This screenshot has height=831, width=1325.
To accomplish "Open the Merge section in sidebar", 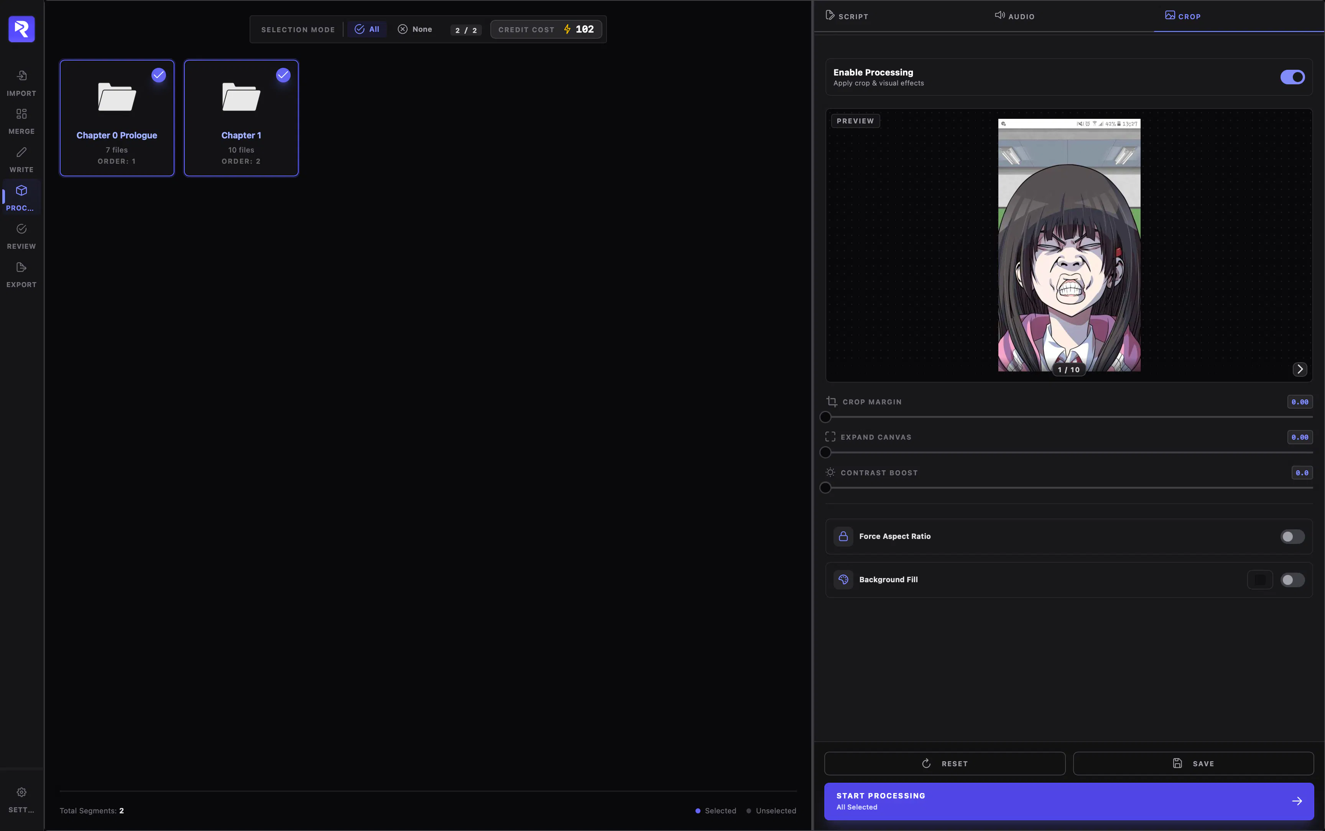I will (x=21, y=122).
